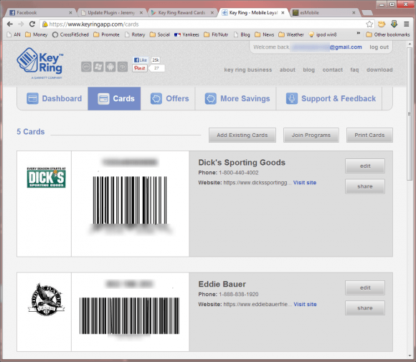Click the Android download icon
This screenshot has height=362, width=416.
click(x=110, y=67)
